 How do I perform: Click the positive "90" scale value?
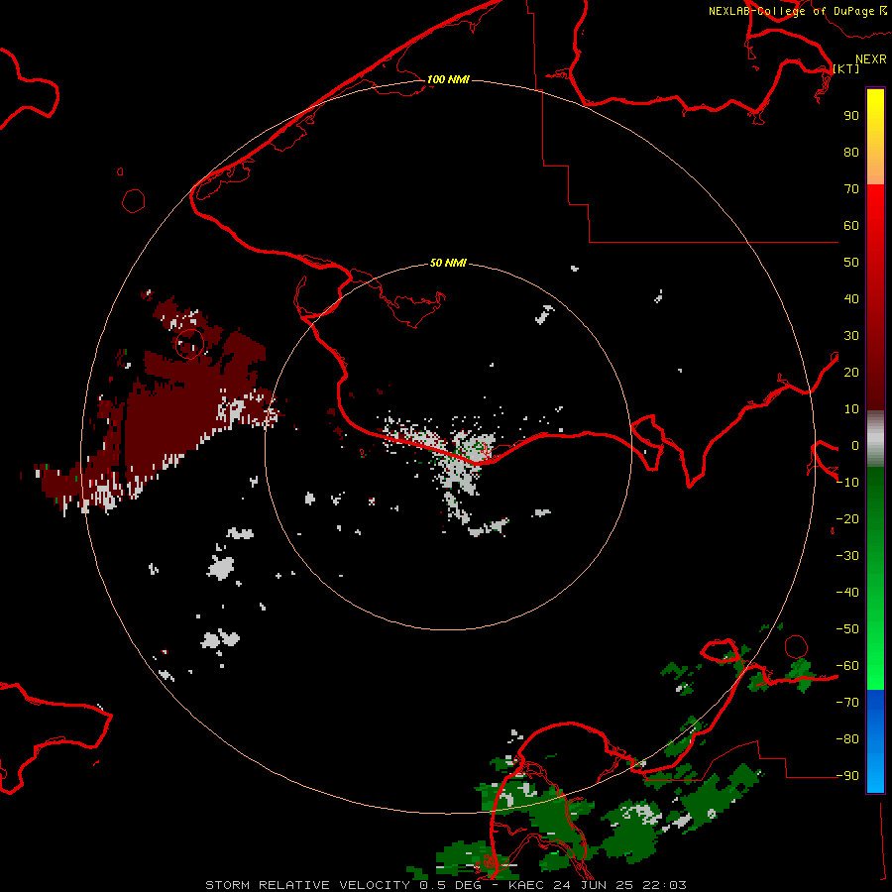click(x=851, y=116)
